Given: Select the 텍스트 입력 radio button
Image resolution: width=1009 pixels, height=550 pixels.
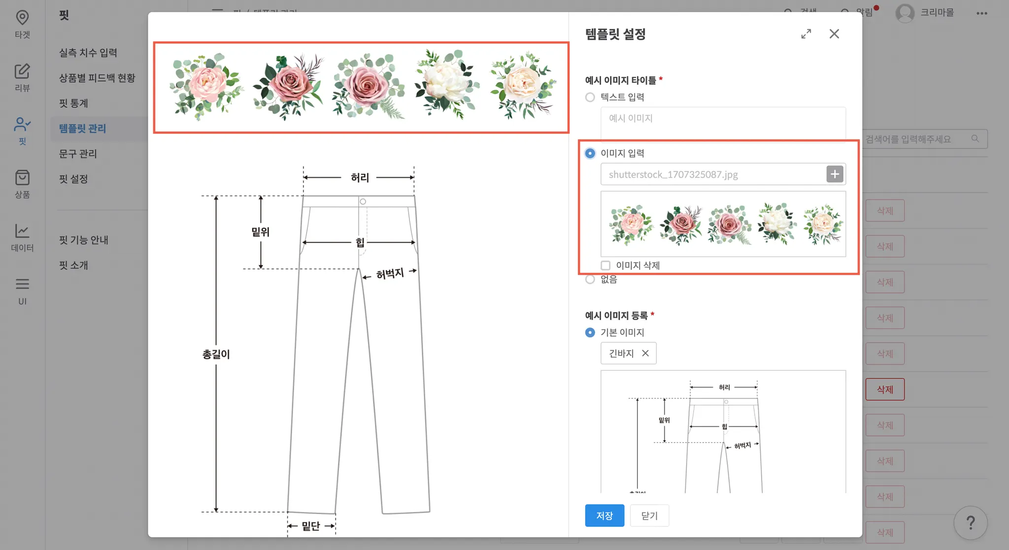Looking at the screenshot, I should 590,97.
